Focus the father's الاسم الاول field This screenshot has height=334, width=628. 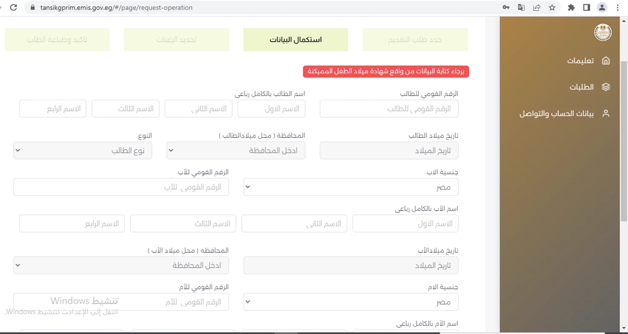click(x=405, y=224)
